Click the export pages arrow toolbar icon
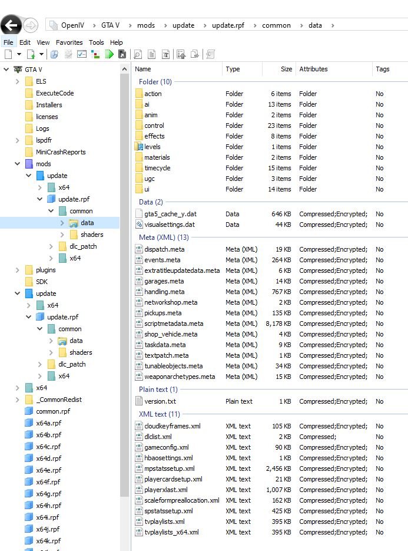408x551 pixels. pyautogui.click(x=194, y=54)
